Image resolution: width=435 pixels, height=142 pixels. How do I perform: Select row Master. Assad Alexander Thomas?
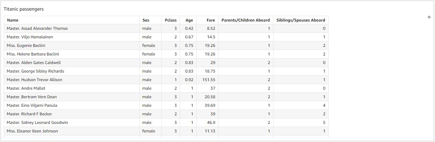tap(166, 28)
